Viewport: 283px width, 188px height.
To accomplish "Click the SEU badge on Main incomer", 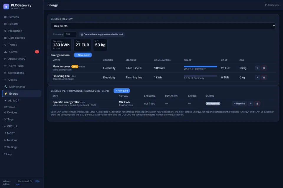I will point(75,67).
